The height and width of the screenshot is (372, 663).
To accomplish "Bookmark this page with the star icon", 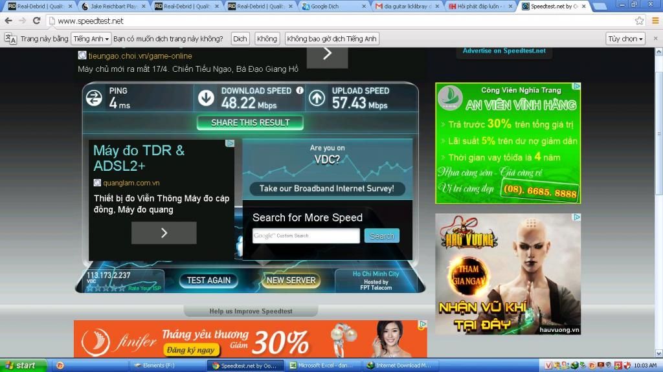I will pyautogui.click(x=639, y=21).
